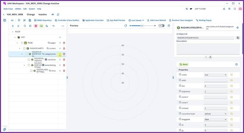
Task: Collapse the ROOT tree node
Action: (13, 32)
